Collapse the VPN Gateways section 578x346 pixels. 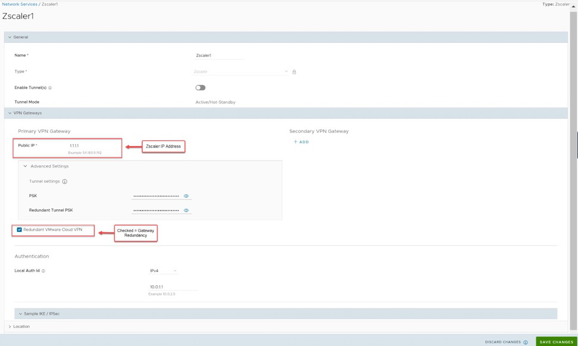10,113
